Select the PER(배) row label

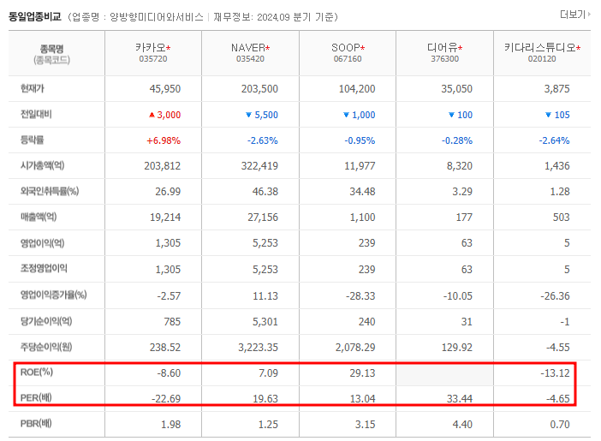click(36, 397)
